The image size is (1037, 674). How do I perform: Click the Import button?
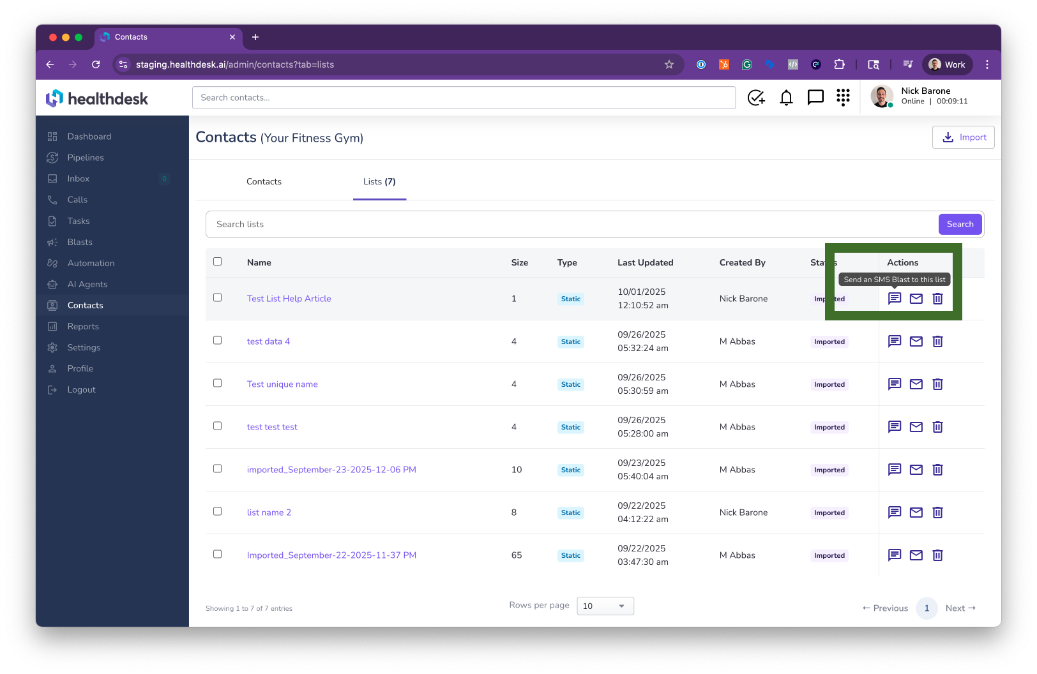click(x=964, y=137)
